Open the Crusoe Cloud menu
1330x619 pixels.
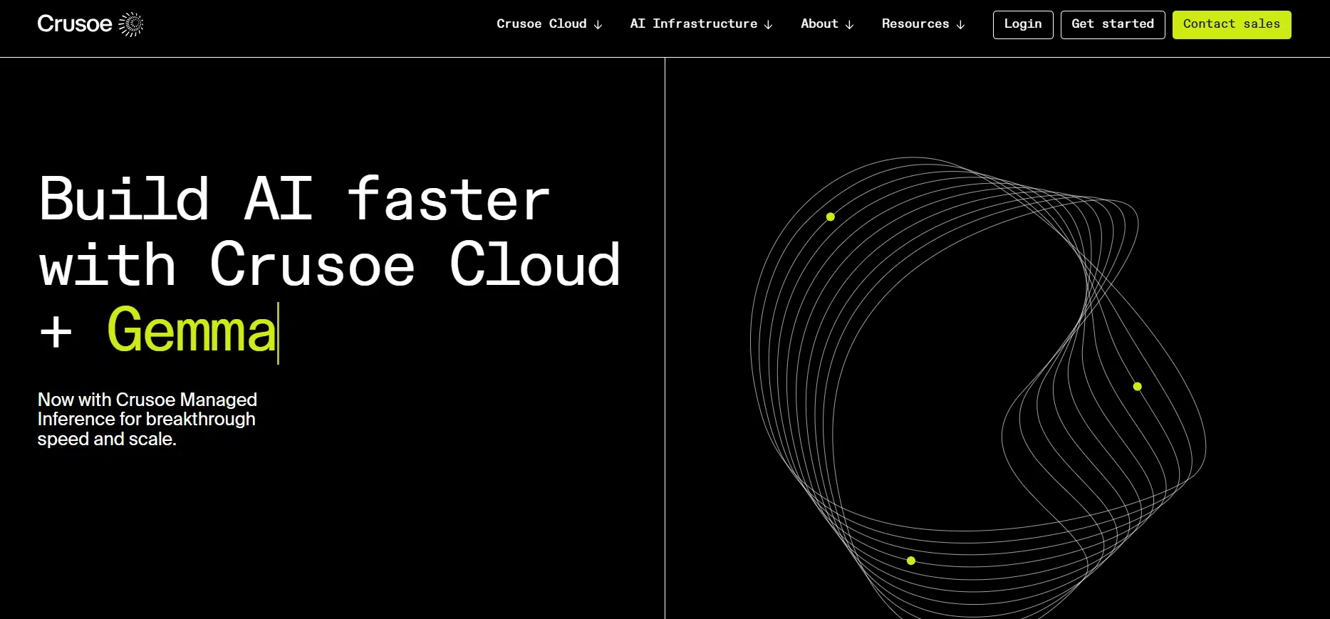pyautogui.click(x=541, y=24)
